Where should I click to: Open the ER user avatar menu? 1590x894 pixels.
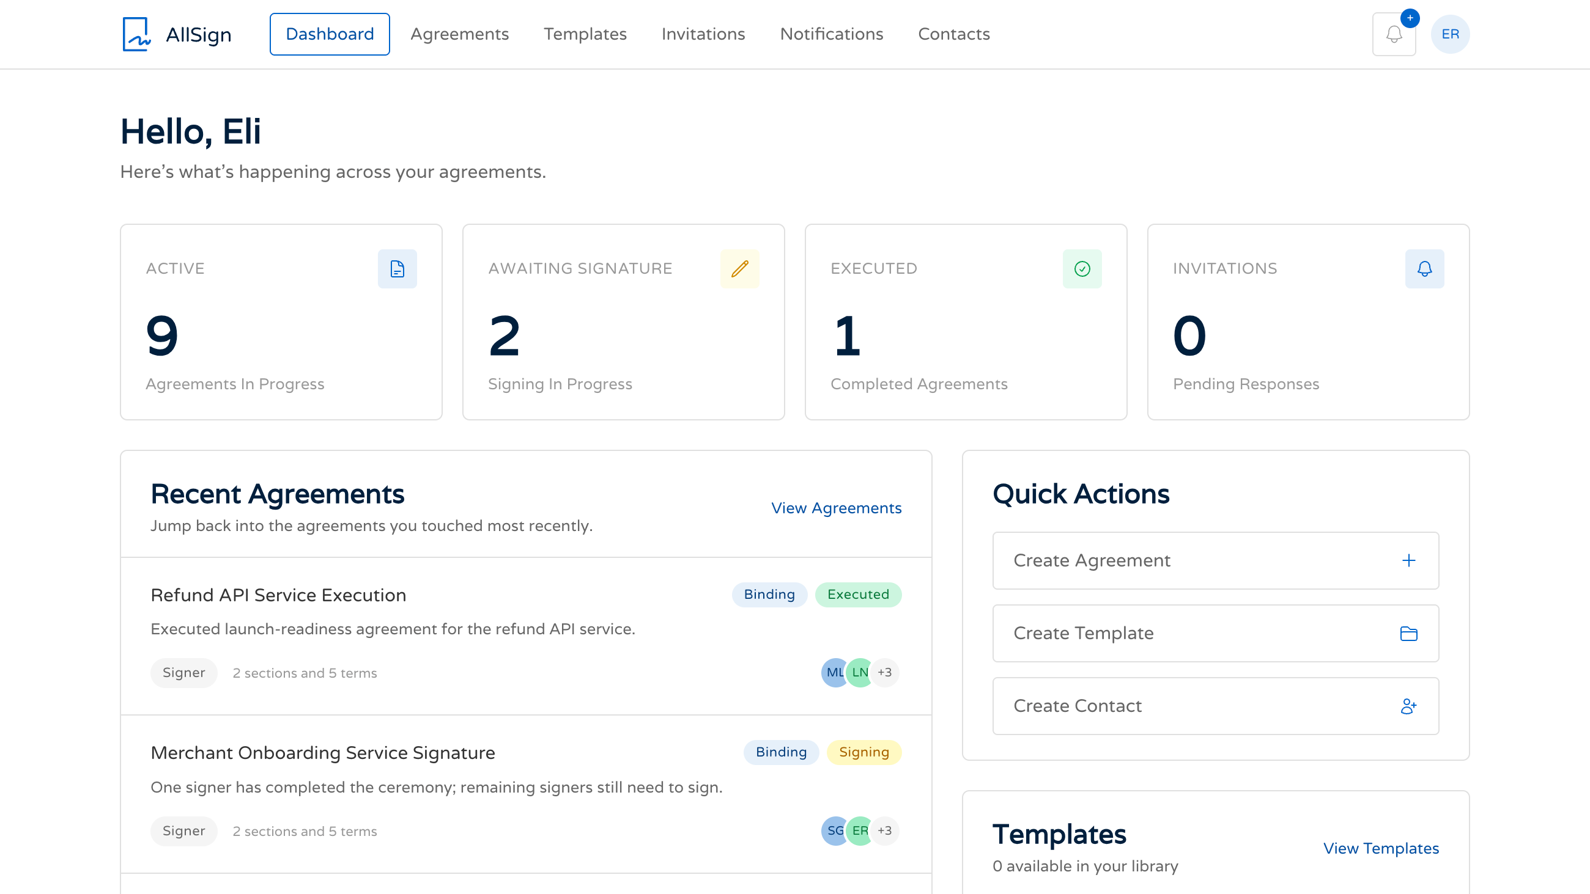pos(1450,34)
